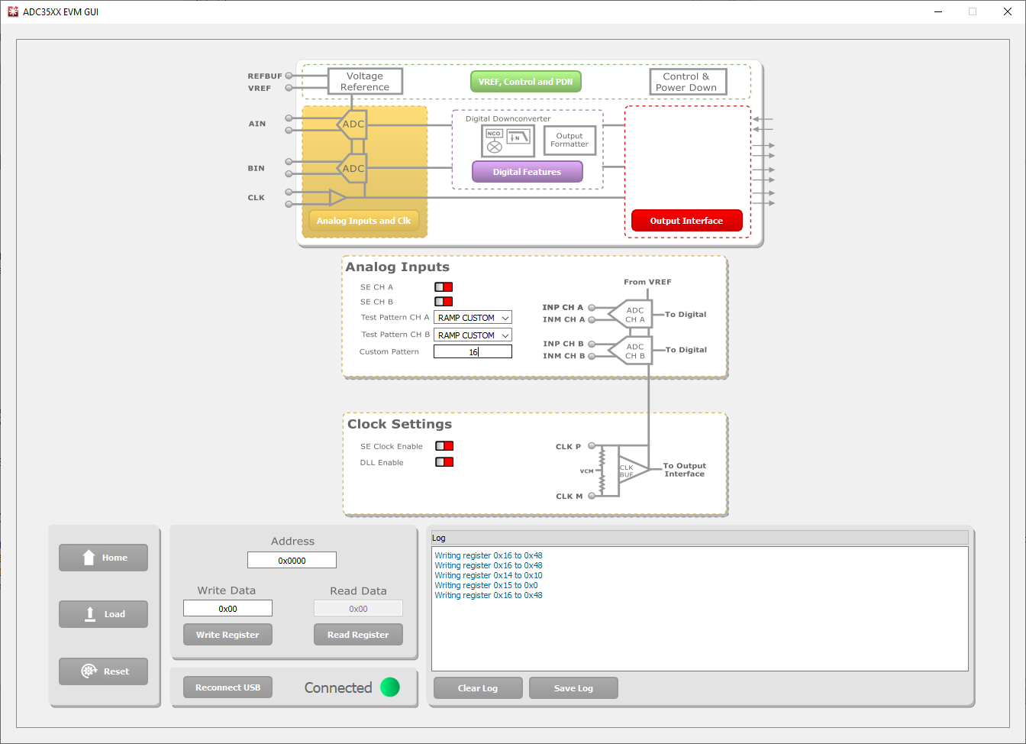Viewport: 1026px width, 744px height.
Task: Enable the DLL Enable switch
Action: coord(444,462)
